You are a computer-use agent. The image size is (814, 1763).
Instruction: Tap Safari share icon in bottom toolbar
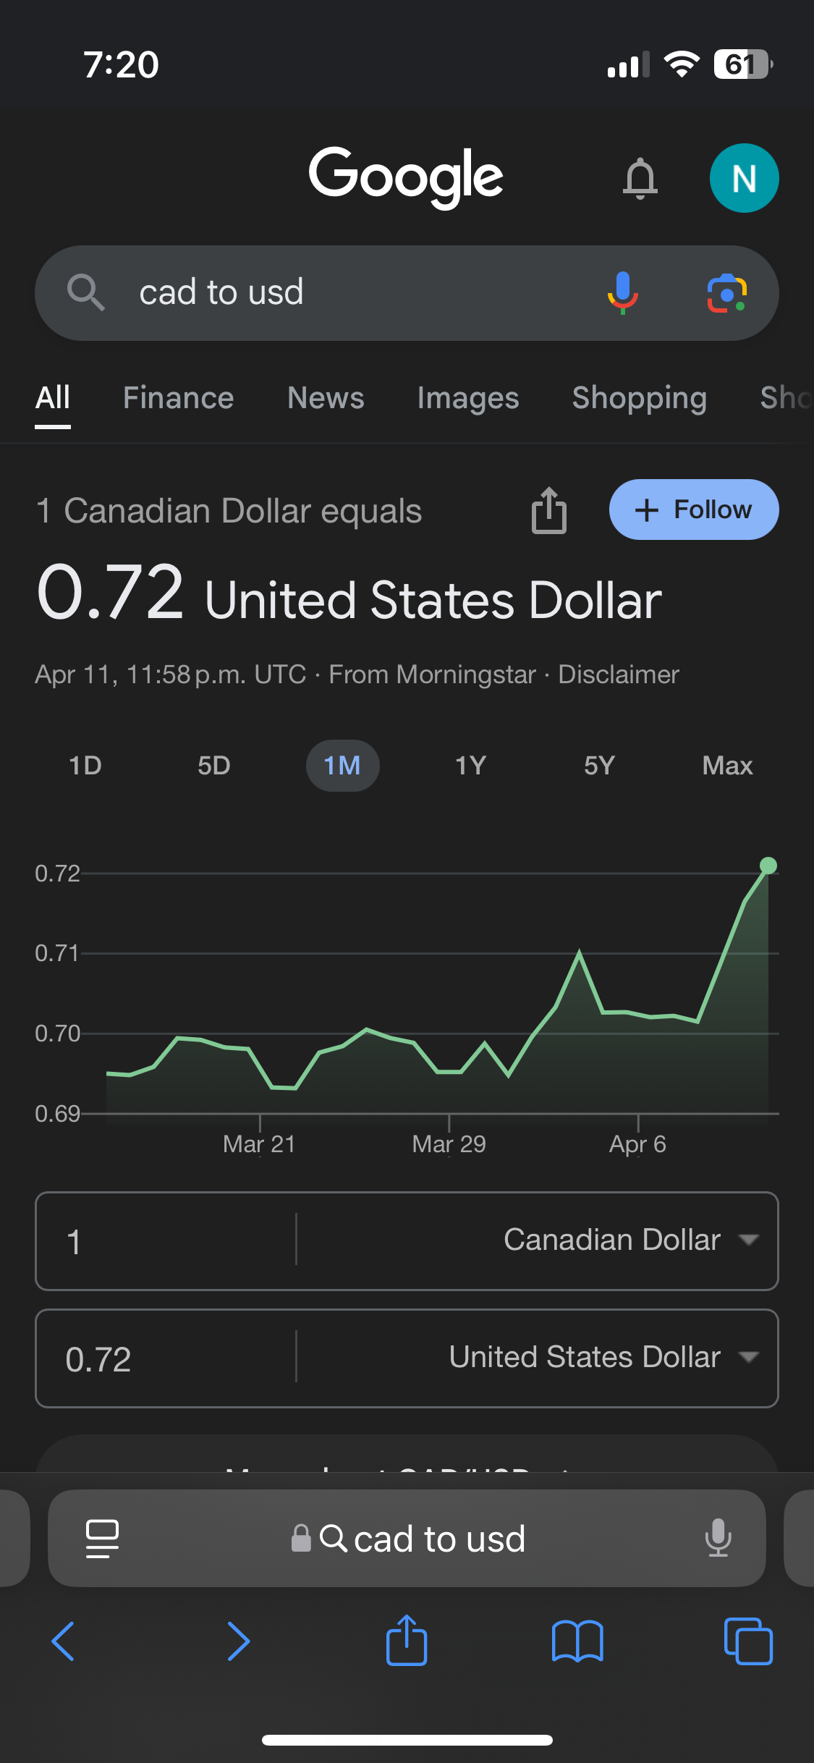[x=407, y=1641]
